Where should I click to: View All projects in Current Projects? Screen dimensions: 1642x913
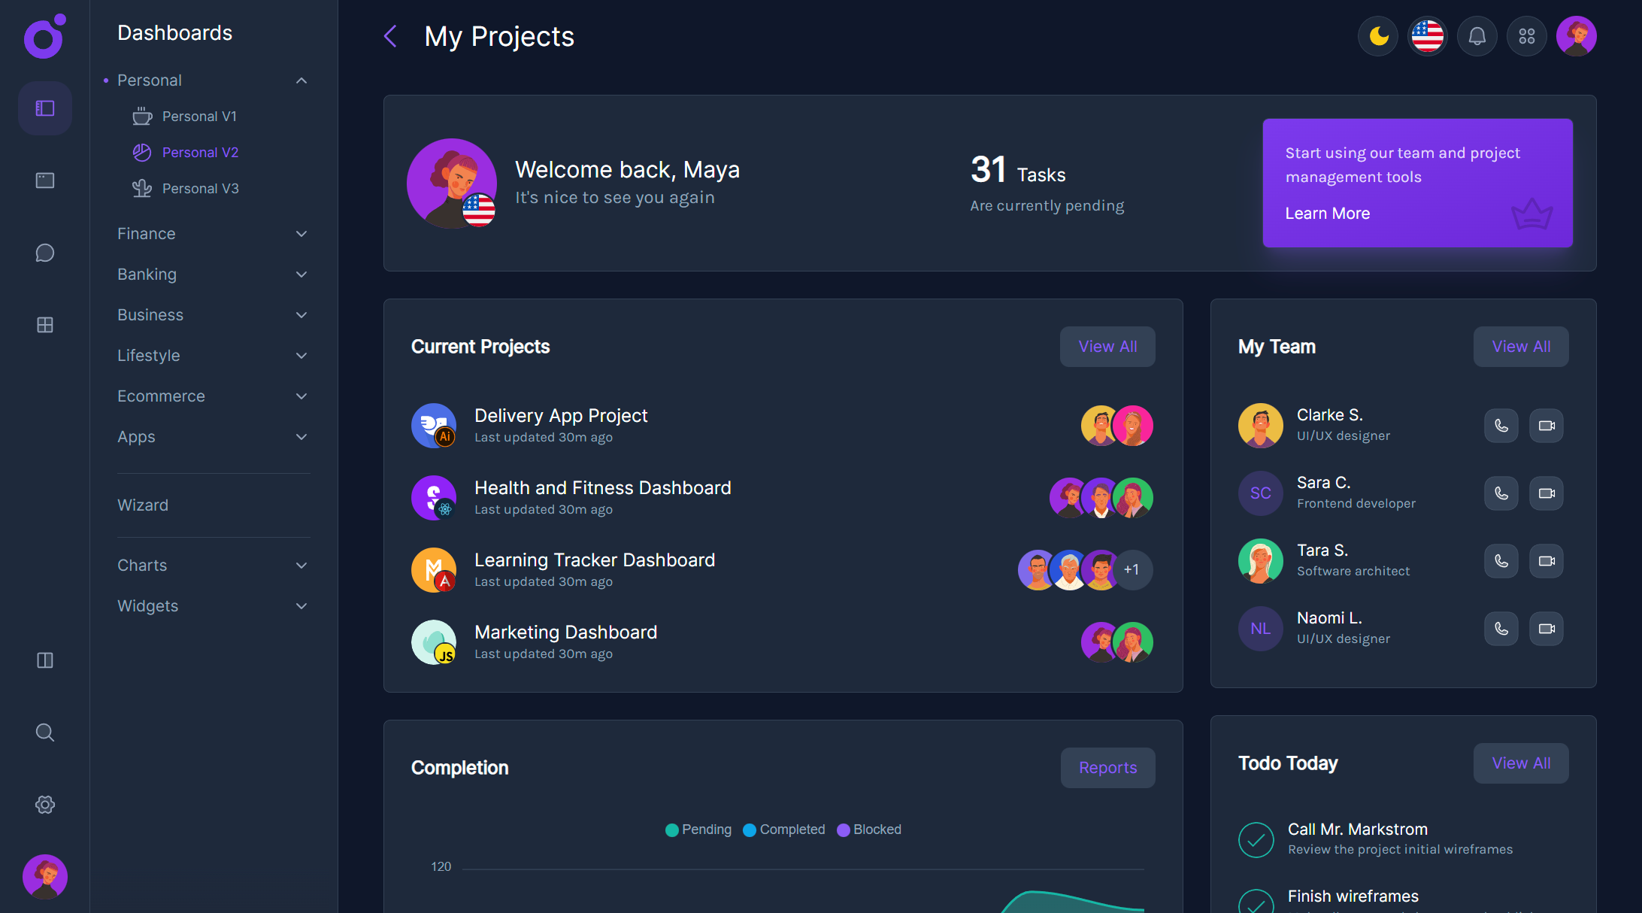[x=1107, y=346]
